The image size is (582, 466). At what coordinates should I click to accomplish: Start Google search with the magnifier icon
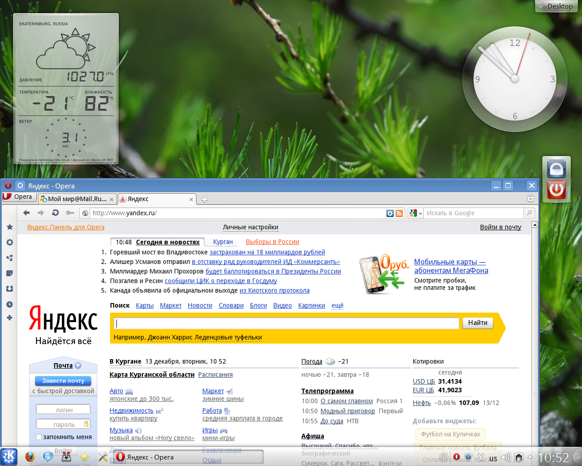[x=529, y=213]
